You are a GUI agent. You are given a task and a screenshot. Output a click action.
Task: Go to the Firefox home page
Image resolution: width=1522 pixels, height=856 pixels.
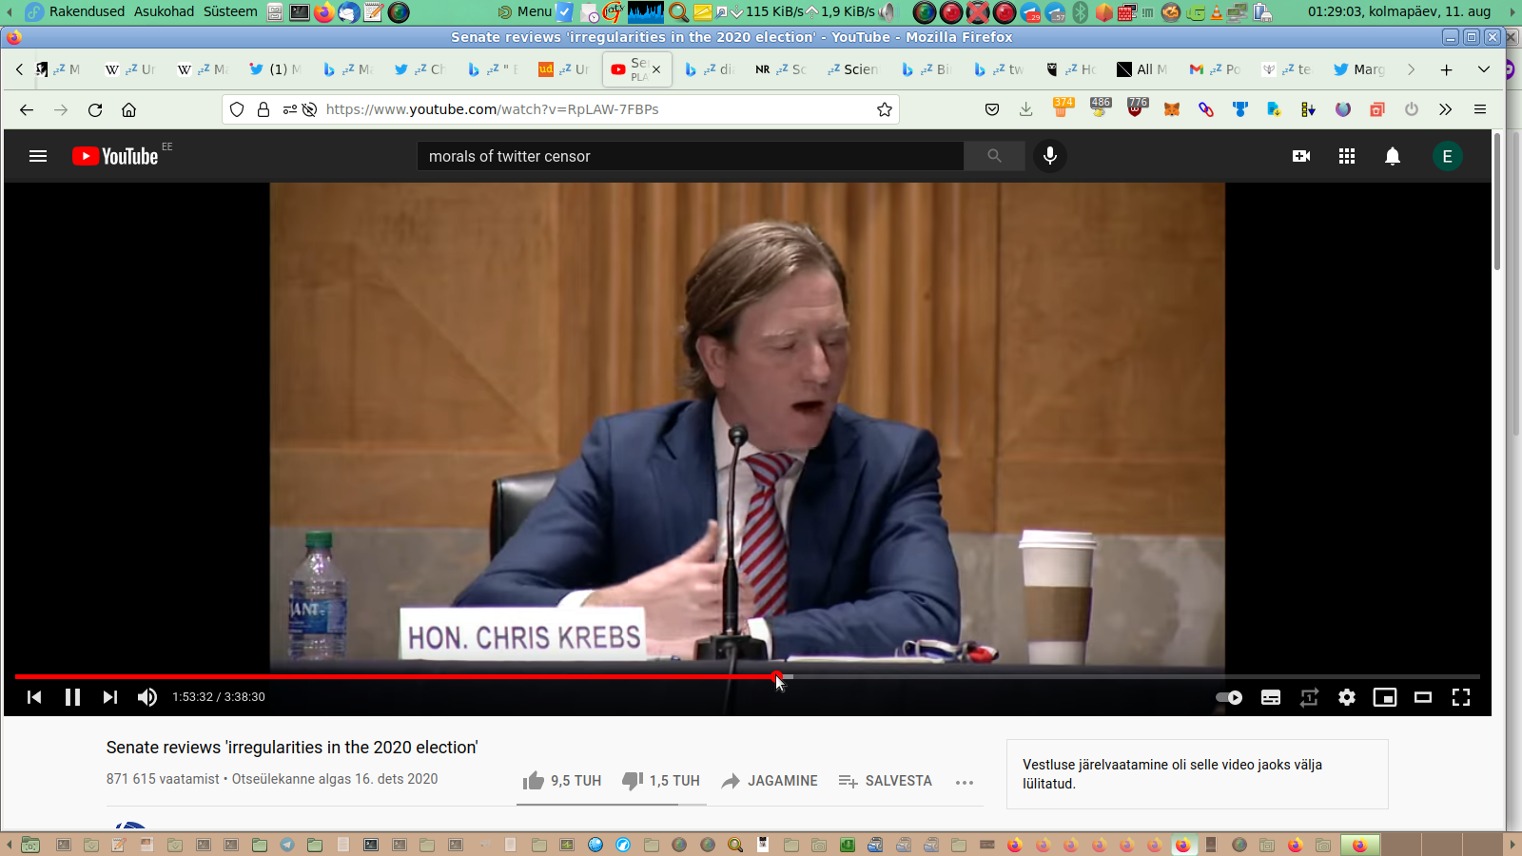click(129, 109)
